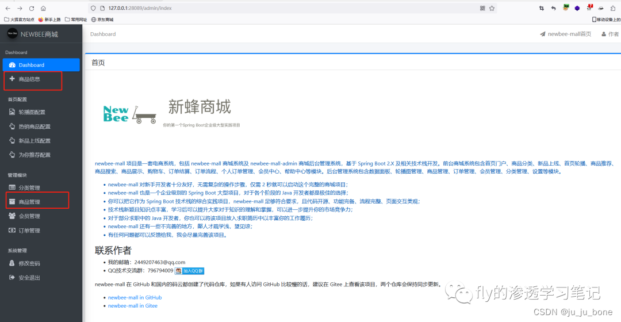Select 安全退出 to log out
This screenshot has width=621, height=322.
pyautogui.click(x=29, y=278)
